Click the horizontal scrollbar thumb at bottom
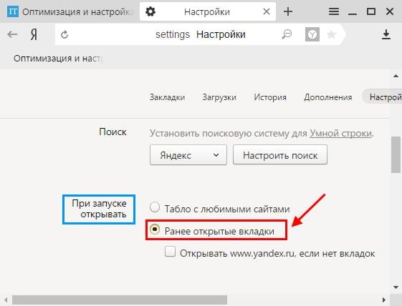 tap(120, 300)
